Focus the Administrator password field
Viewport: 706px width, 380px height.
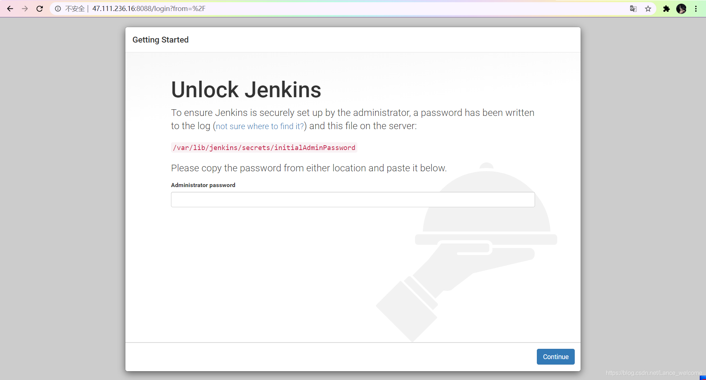[x=353, y=200]
